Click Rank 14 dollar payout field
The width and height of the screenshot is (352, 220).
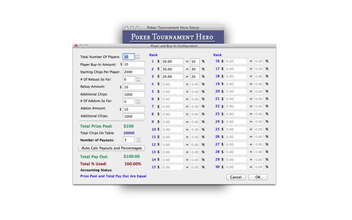coord(172,160)
